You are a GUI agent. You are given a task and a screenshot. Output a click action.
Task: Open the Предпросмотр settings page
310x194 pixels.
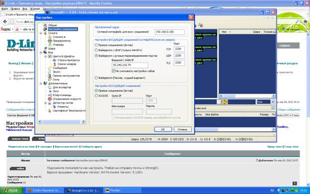coord(62,41)
